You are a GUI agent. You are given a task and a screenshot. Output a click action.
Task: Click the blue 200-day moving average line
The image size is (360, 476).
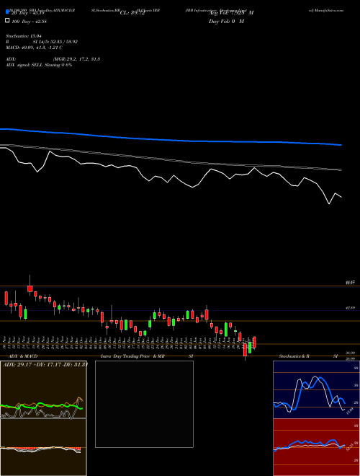pyautogui.click(x=171, y=140)
